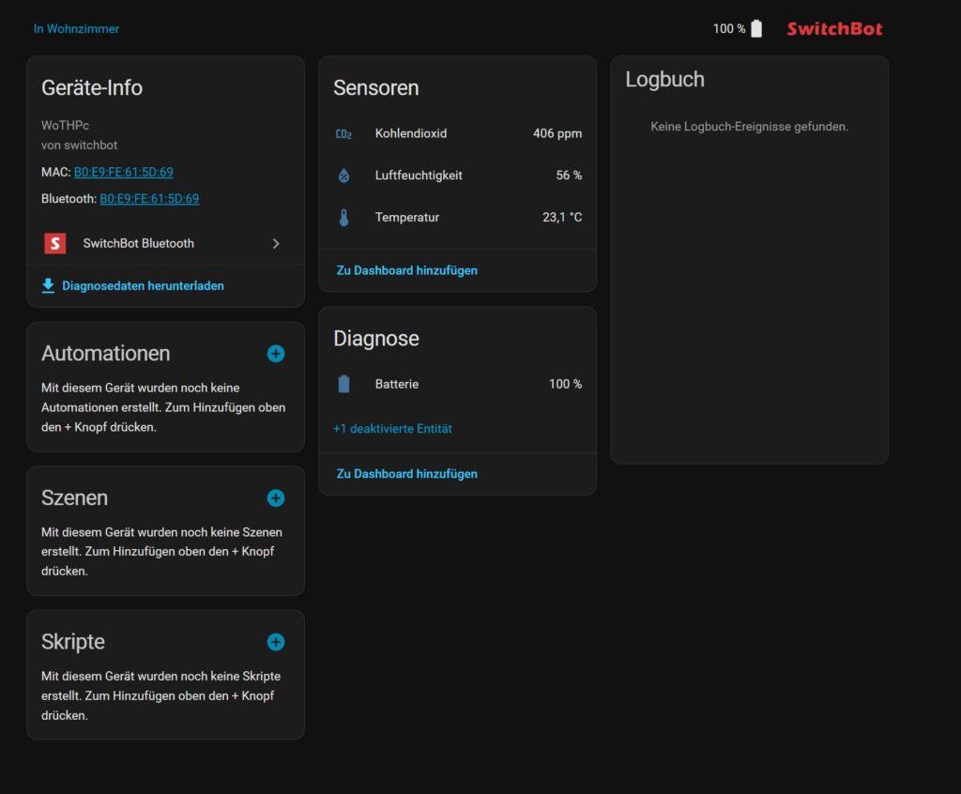Click the Logbuch heading
This screenshot has height=794, width=961.
click(x=665, y=80)
